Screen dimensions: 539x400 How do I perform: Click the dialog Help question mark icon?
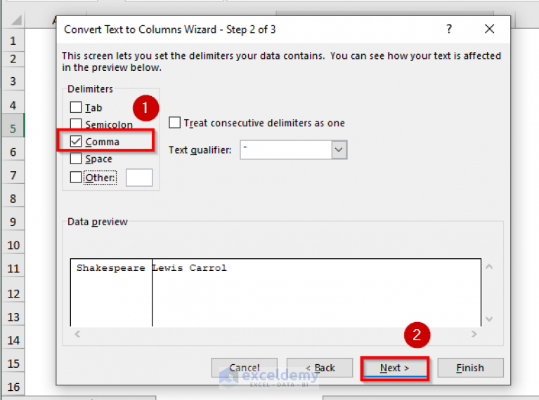(x=449, y=29)
